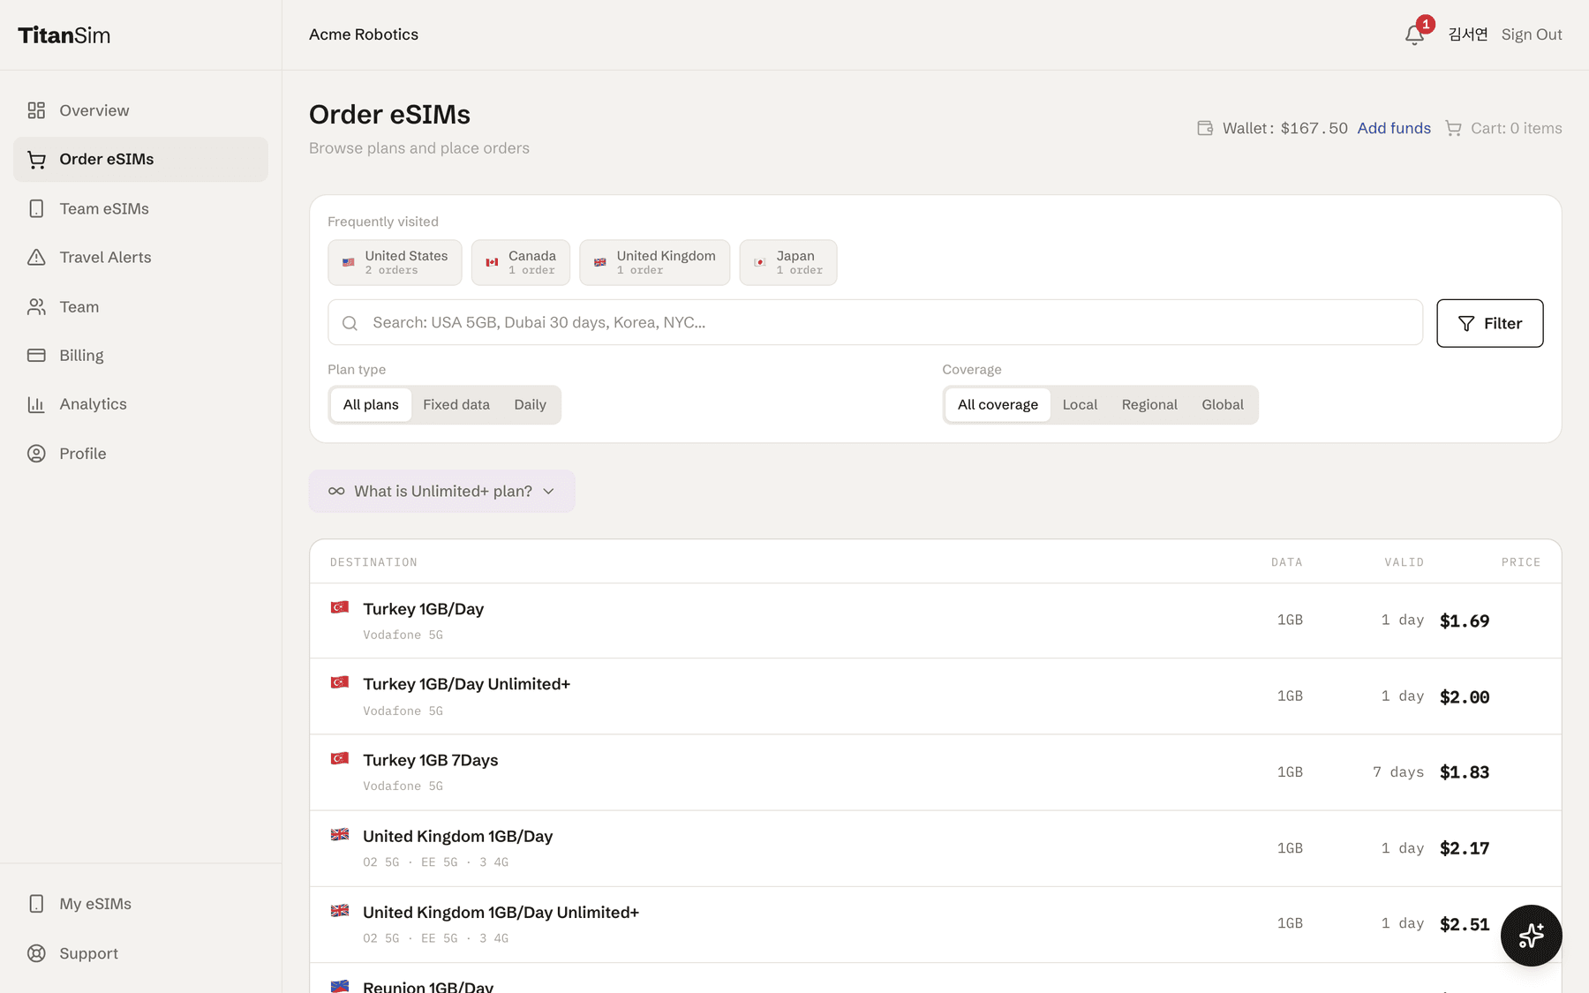This screenshot has height=993, width=1589.
Task: Select Local coverage option
Action: [1080, 405]
